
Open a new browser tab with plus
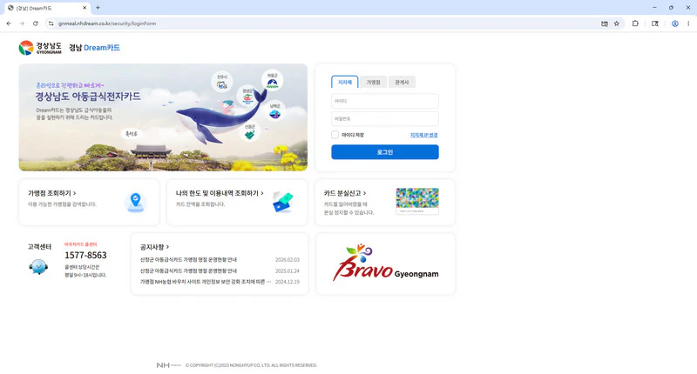[98, 8]
